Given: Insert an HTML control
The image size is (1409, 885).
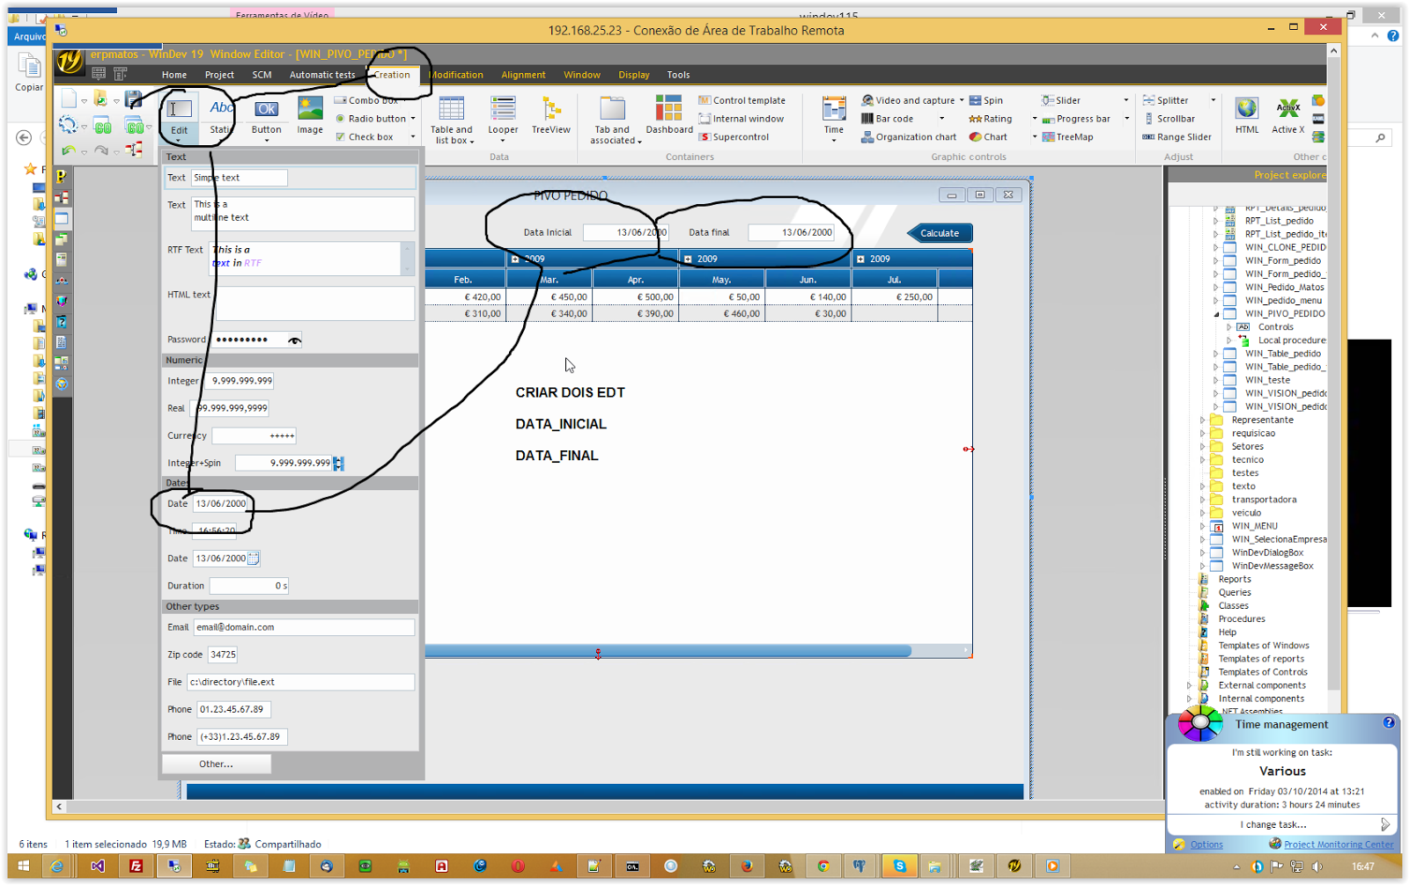Looking at the screenshot, I should [x=1247, y=117].
